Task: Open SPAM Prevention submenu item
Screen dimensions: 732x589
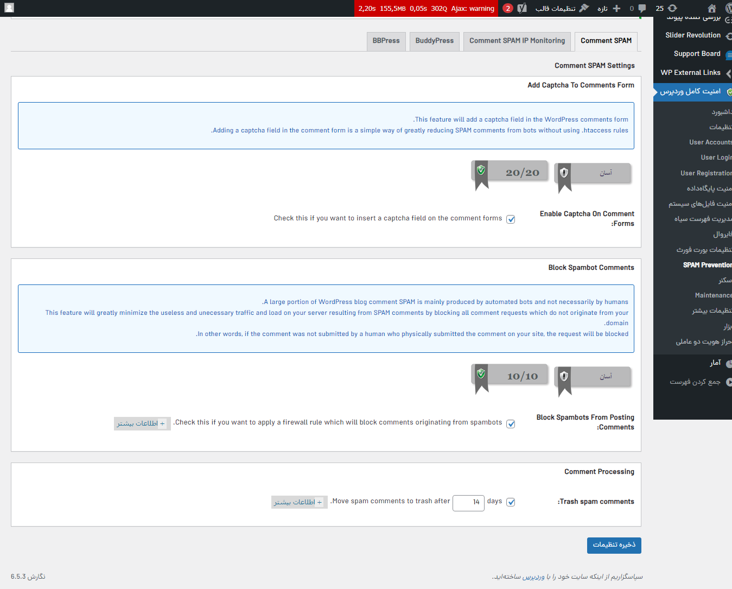Action: pyautogui.click(x=706, y=265)
